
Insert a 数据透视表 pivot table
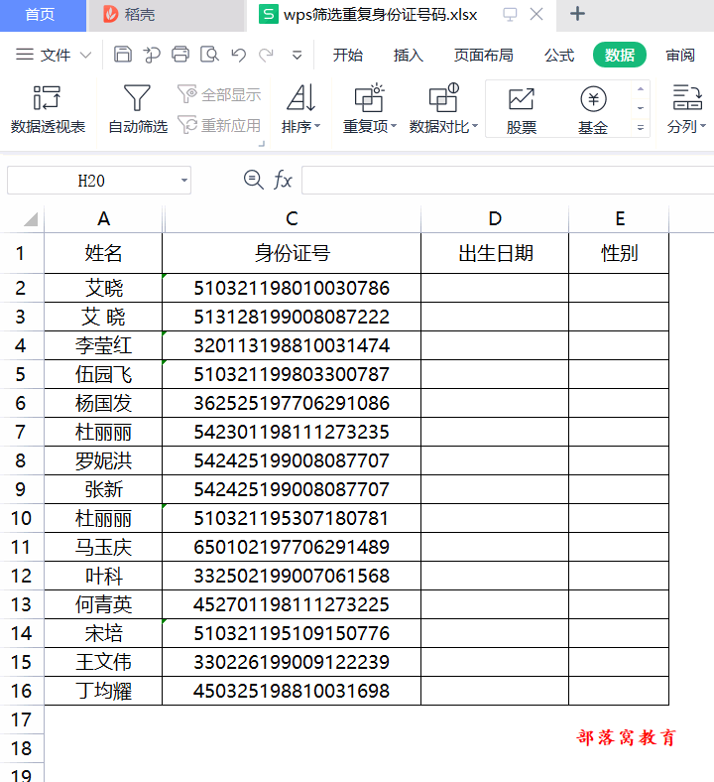(x=48, y=109)
